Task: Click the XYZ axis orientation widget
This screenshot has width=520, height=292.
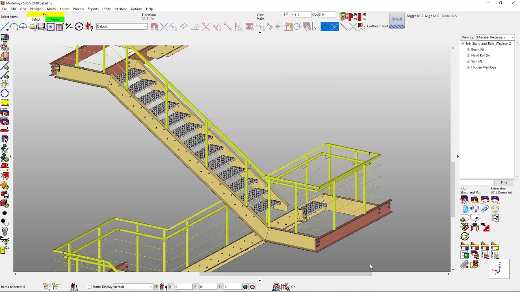Action: (500, 269)
